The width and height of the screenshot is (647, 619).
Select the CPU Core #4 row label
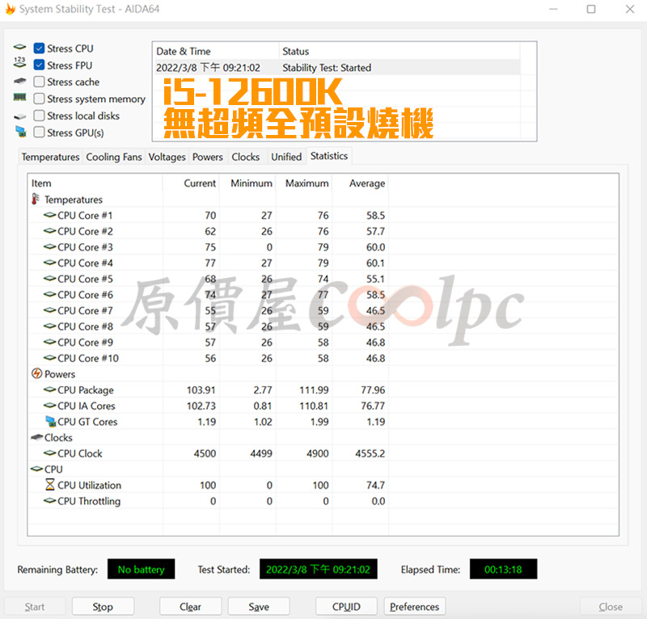pyautogui.click(x=85, y=263)
